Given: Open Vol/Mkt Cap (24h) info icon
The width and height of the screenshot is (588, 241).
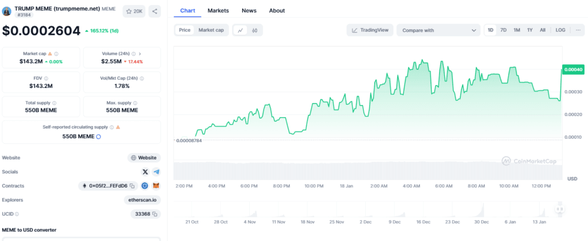Looking at the screenshot, I should click(142, 79).
